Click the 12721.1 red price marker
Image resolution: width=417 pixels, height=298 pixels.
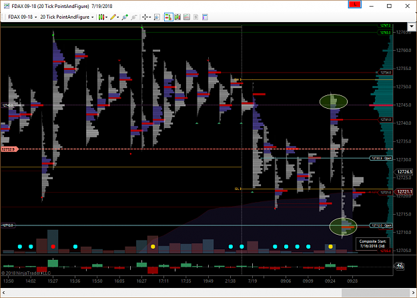(x=404, y=191)
